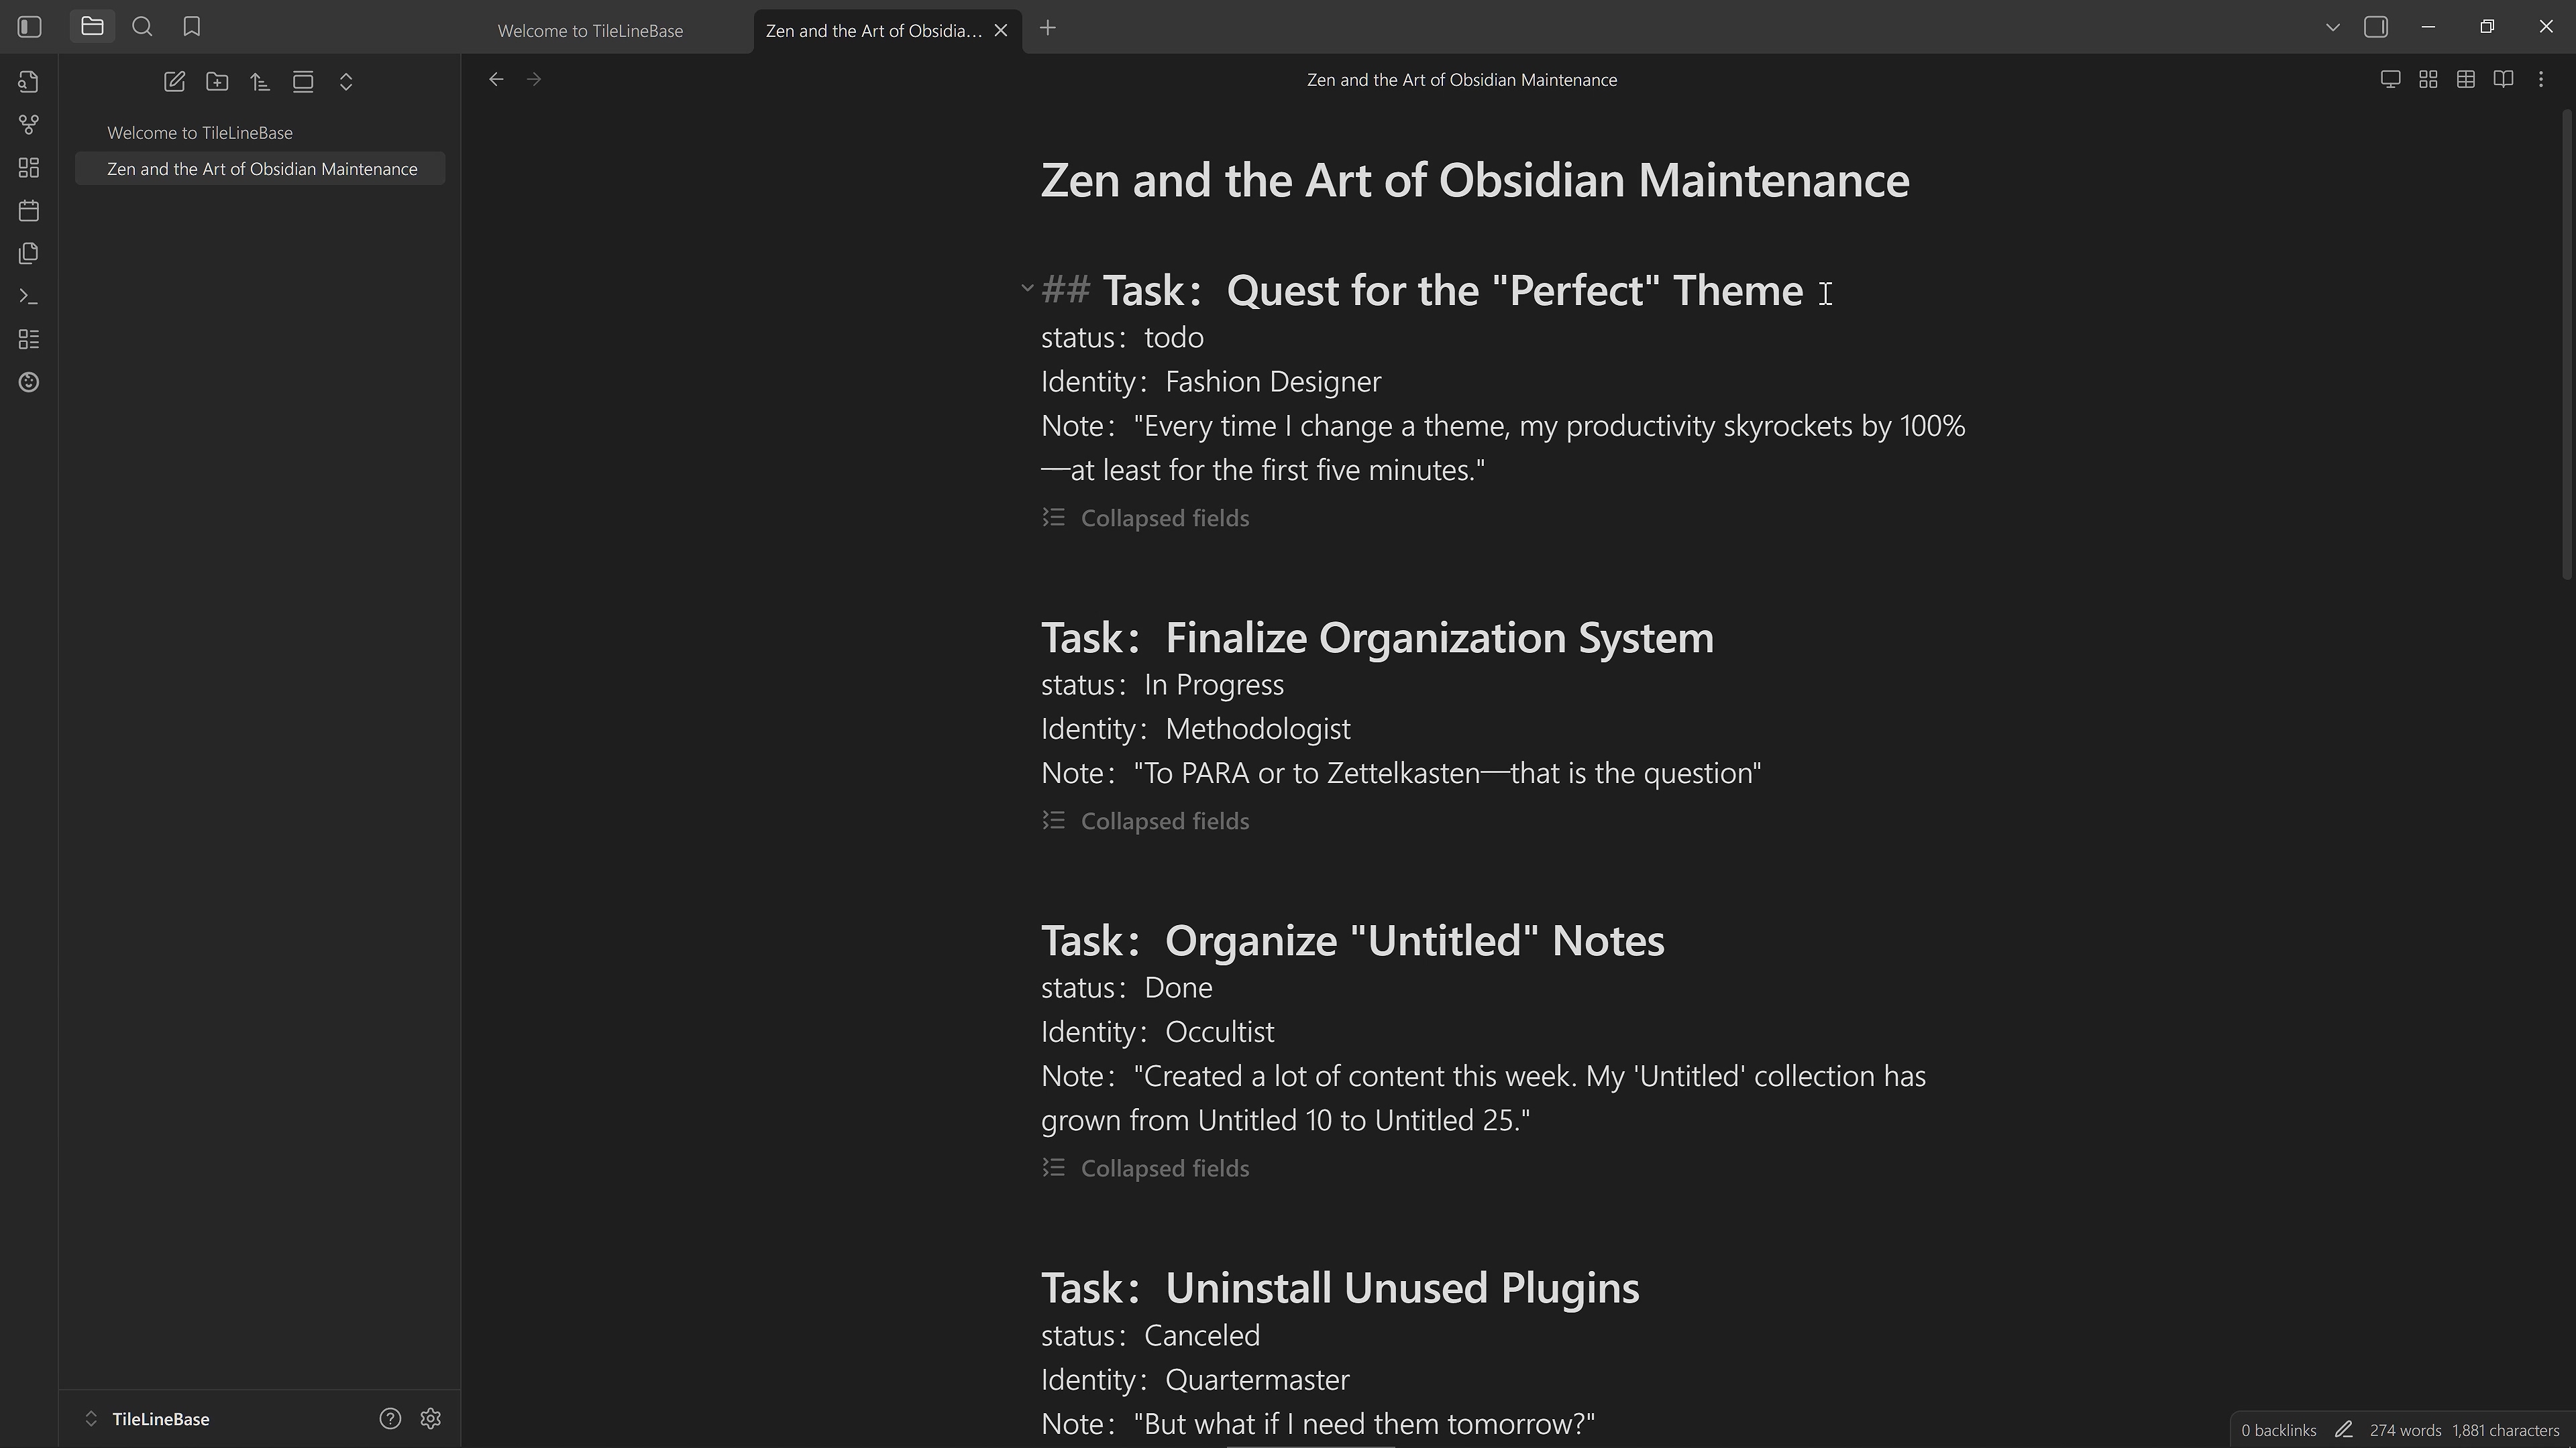Collapse the Quest for the Perfect Theme section
This screenshot has height=1448, width=2576.
coord(1027,289)
